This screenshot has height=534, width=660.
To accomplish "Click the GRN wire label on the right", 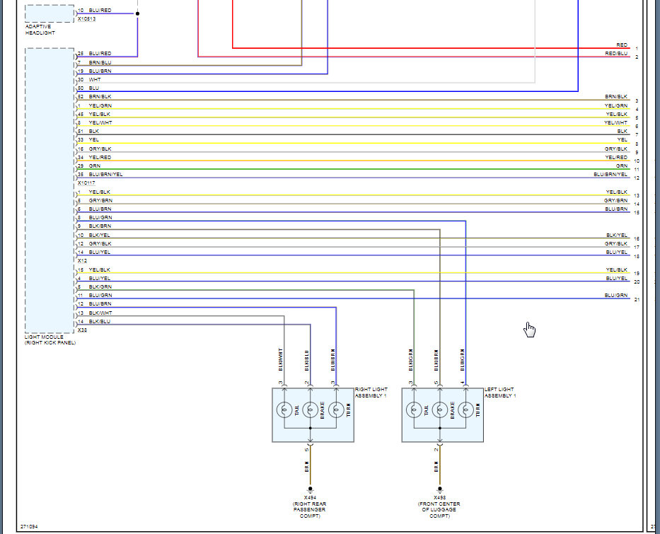I will click(622, 166).
